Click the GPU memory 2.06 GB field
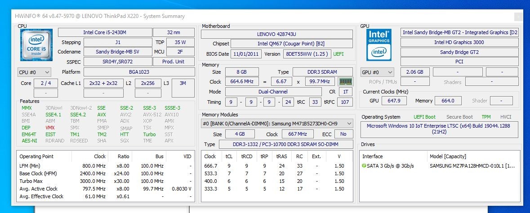This screenshot has width=530, height=213. [415, 72]
